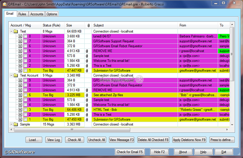Select checkbox of 'HTML Test - Bob' message
The width and height of the screenshot is (243, 158).
coord(25,110)
